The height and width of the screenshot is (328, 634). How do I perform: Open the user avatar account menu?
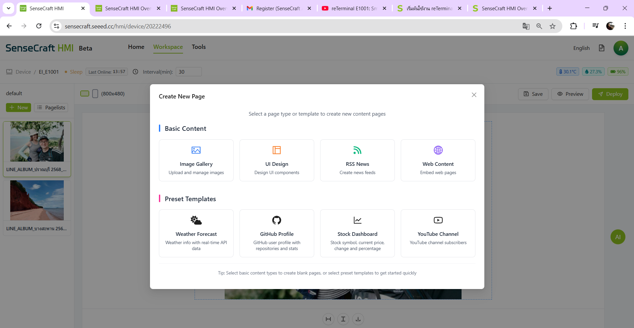tap(620, 48)
